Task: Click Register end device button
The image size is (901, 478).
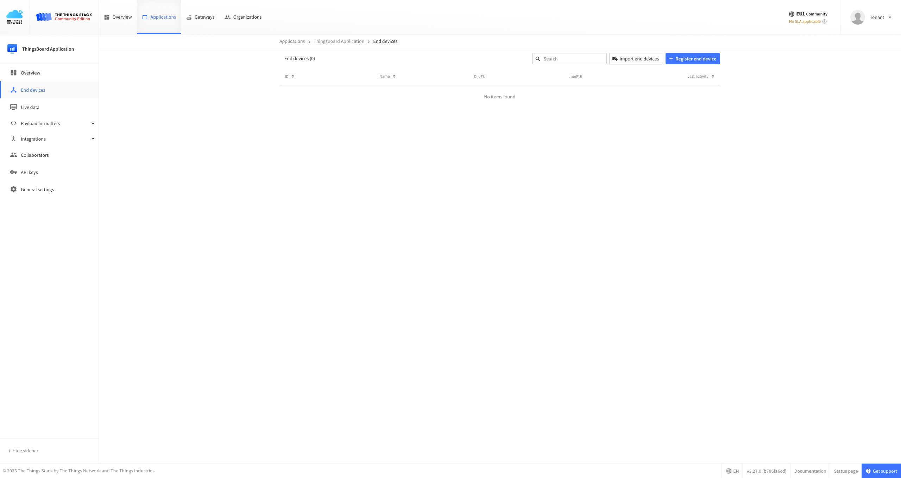Action: coord(692,59)
